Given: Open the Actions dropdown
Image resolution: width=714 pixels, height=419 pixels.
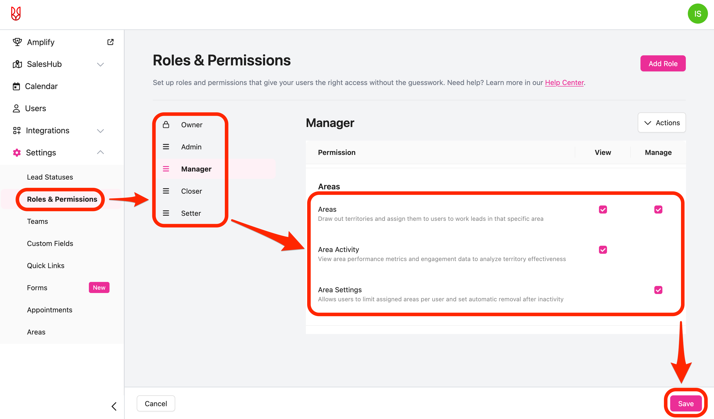Looking at the screenshot, I should pyautogui.click(x=662, y=122).
